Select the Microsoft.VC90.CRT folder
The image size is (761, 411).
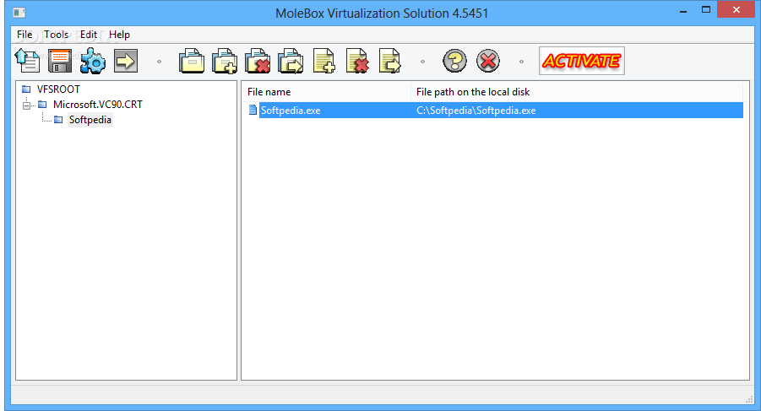[x=97, y=104]
